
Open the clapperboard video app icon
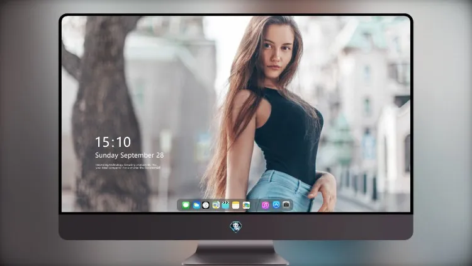click(225, 205)
